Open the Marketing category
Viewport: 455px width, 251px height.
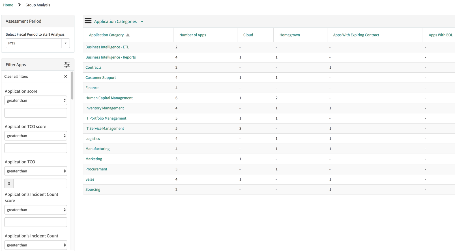94,159
